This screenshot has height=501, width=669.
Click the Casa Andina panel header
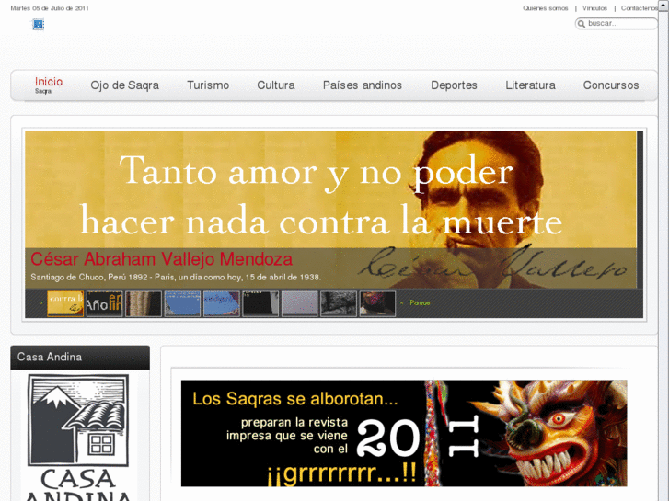(80, 358)
